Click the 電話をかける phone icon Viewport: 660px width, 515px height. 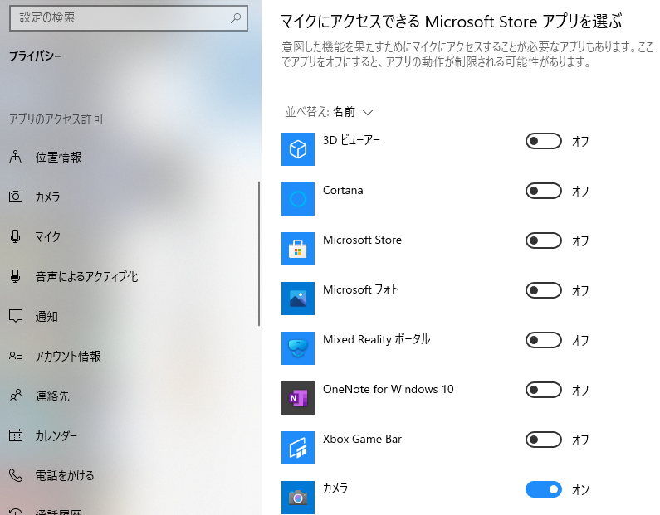pos(16,475)
